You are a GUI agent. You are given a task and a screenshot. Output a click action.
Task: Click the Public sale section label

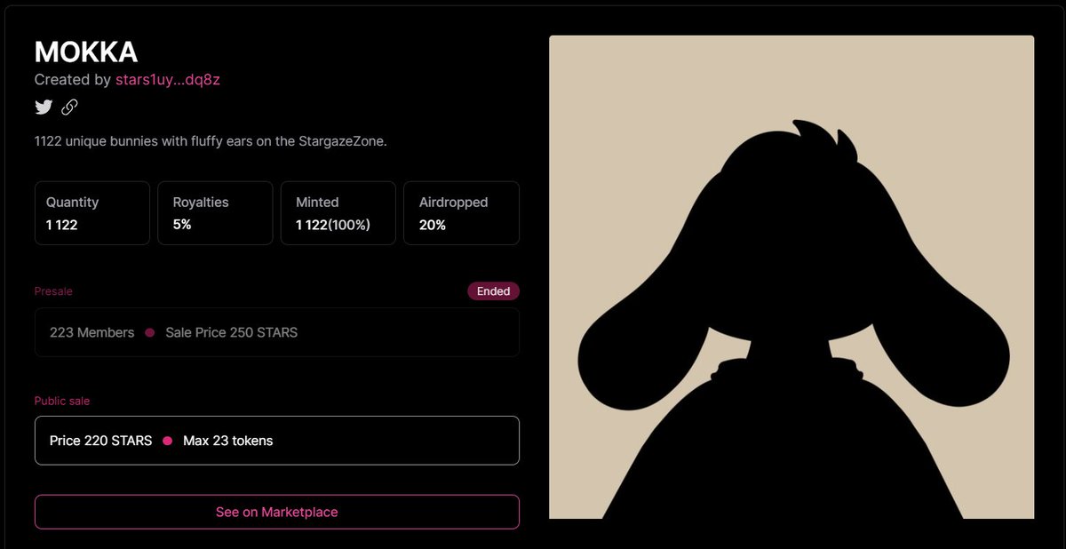(61, 401)
